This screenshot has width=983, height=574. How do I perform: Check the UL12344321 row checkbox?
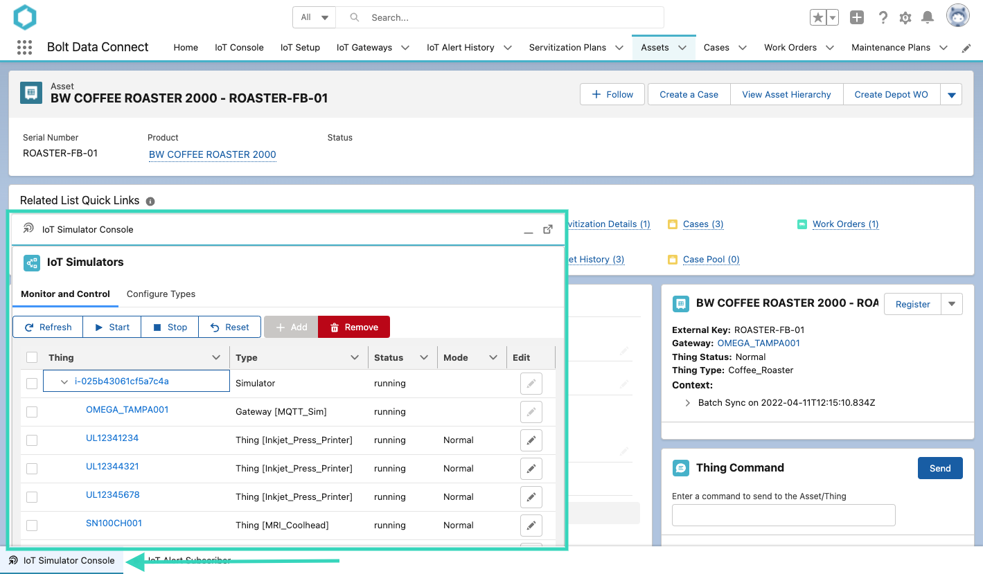[x=32, y=469]
